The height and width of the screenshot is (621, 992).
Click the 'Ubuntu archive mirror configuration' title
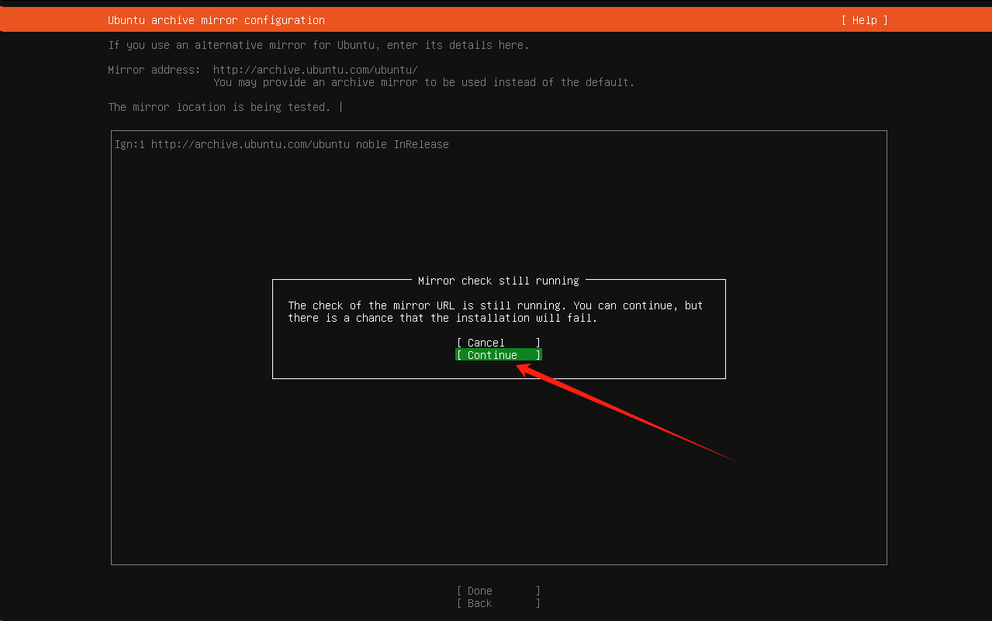tap(216, 20)
